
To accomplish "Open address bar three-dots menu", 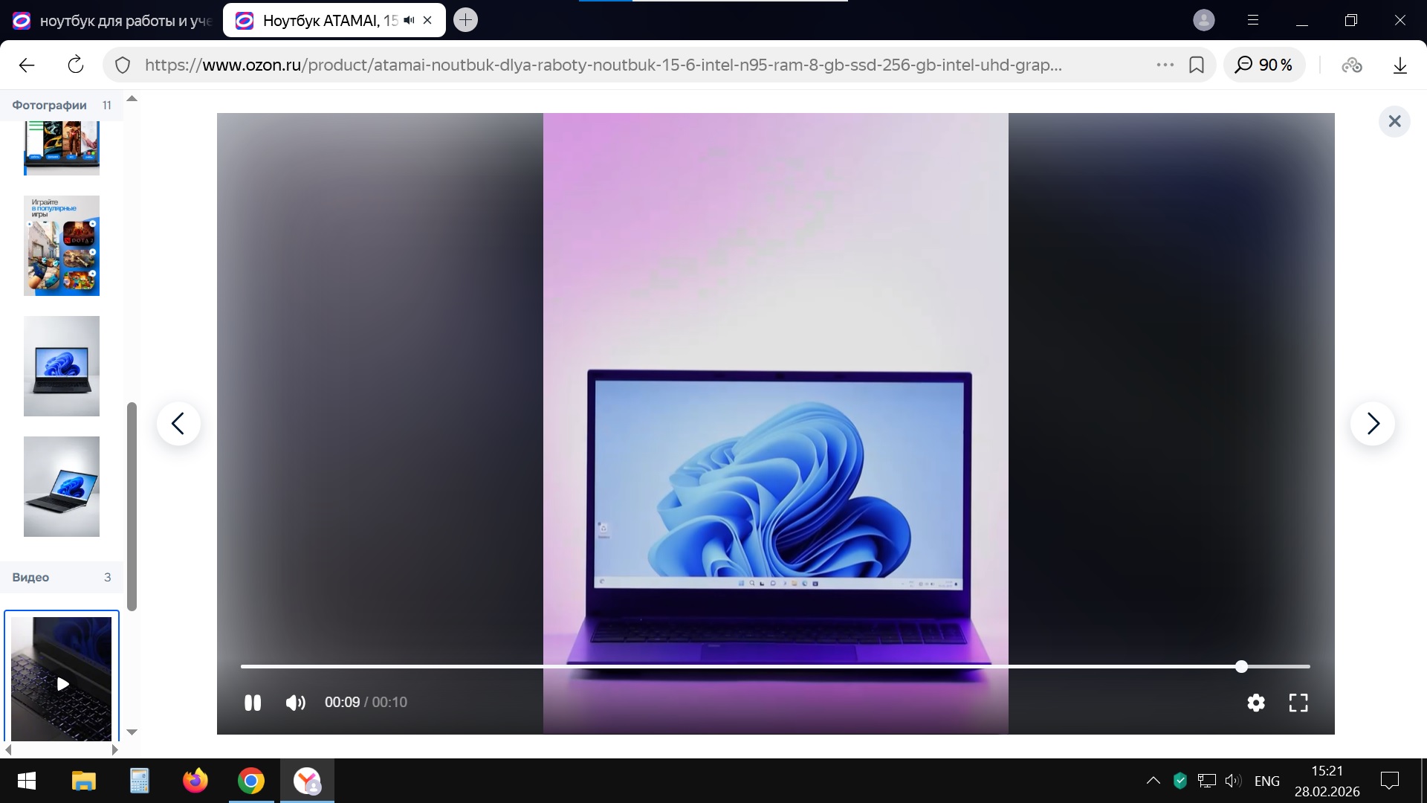I will tap(1165, 65).
